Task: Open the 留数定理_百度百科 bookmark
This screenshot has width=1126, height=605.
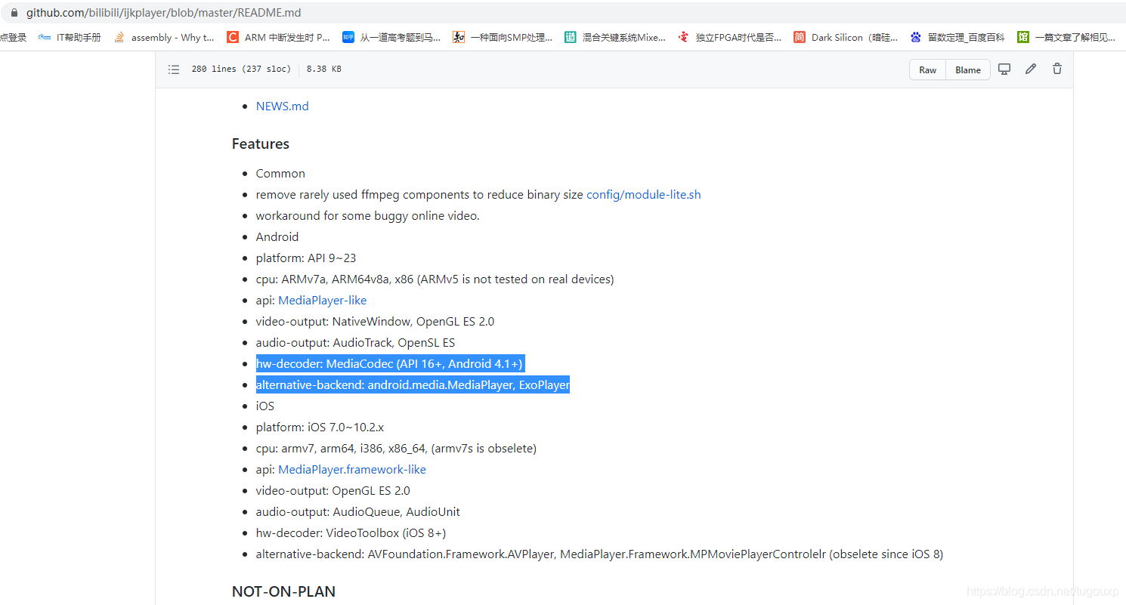Action: point(957,37)
